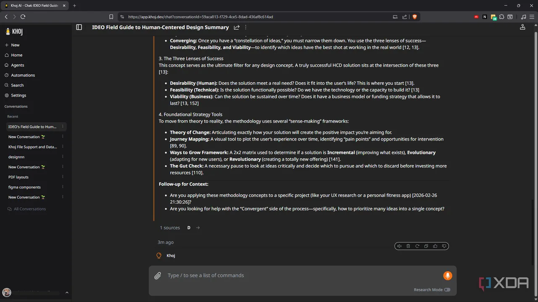538x302 pixels.
Task: Open Settings from the sidebar
Action: coord(15,95)
